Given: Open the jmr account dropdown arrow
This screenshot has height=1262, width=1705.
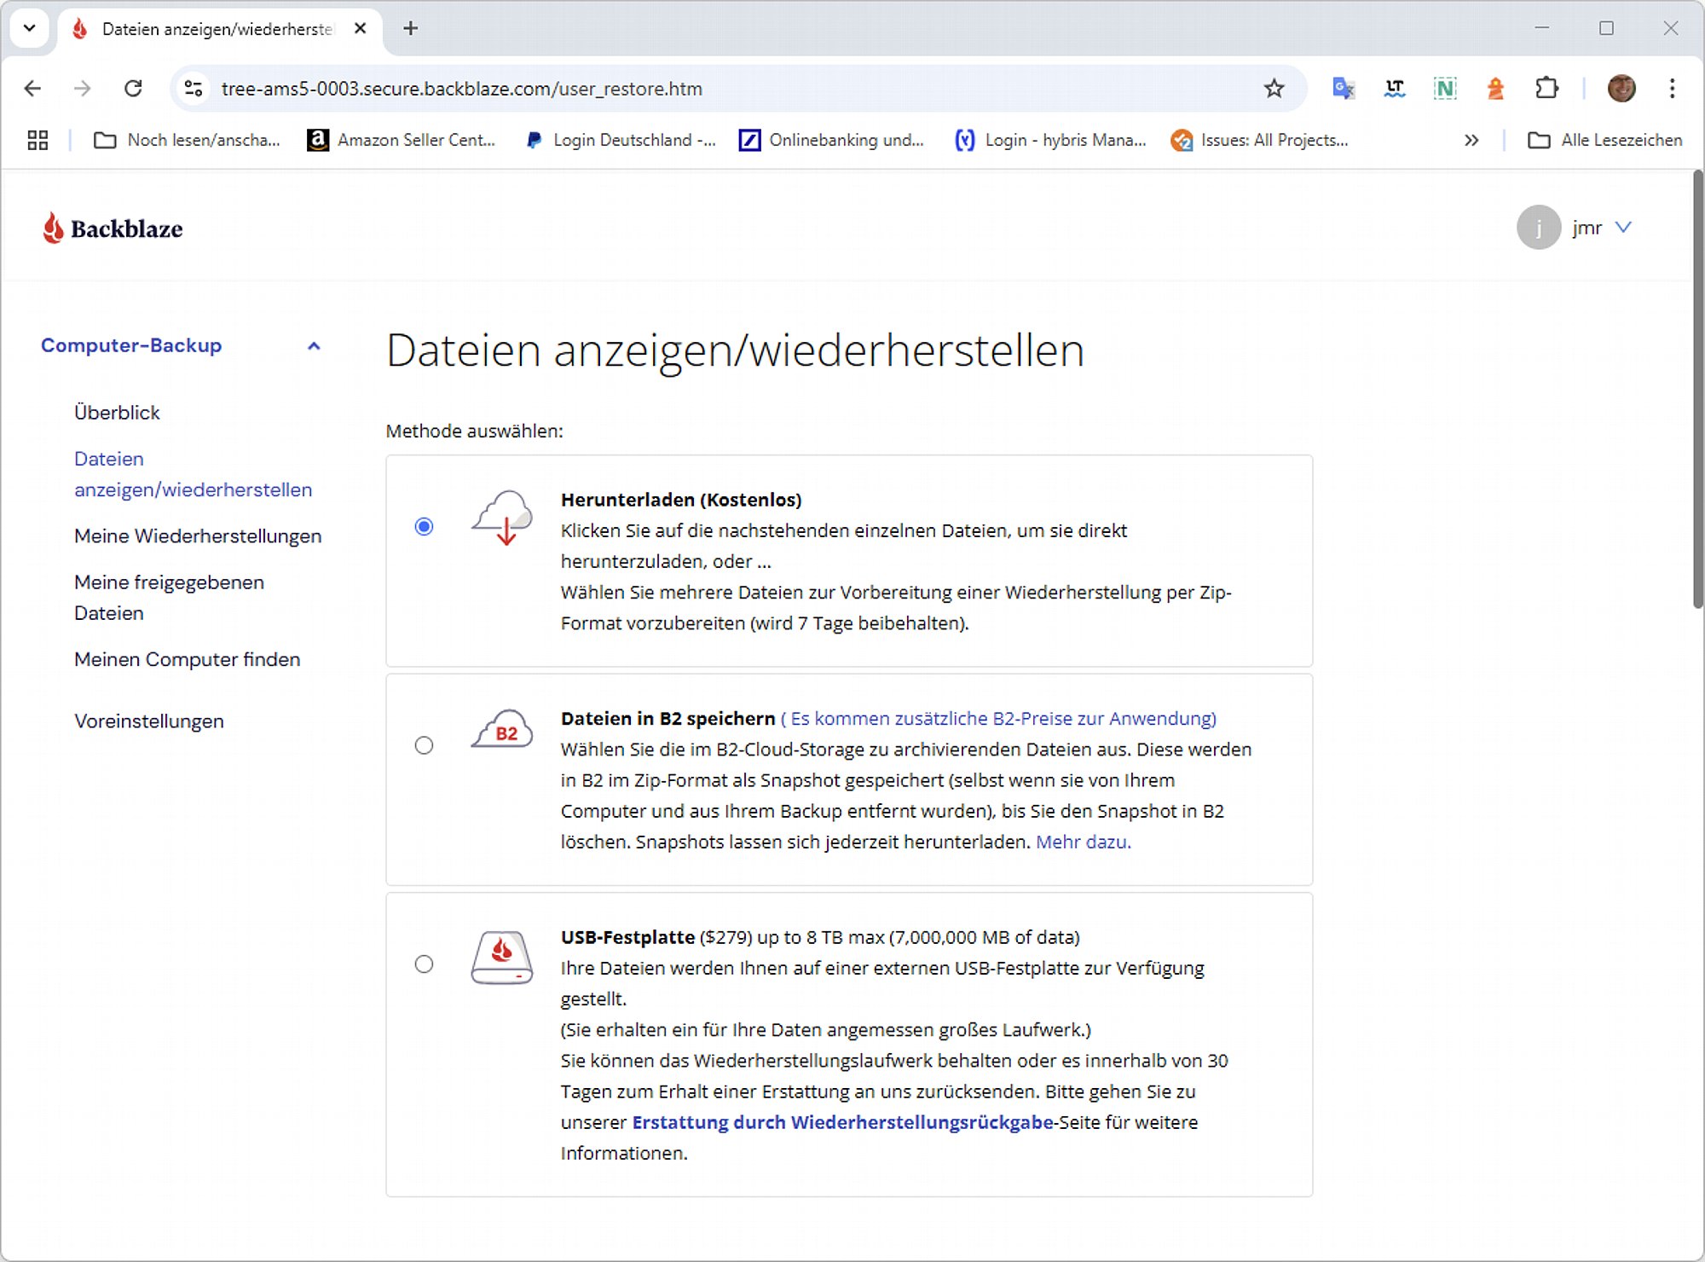Looking at the screenshot, I should click(1623, 228).
